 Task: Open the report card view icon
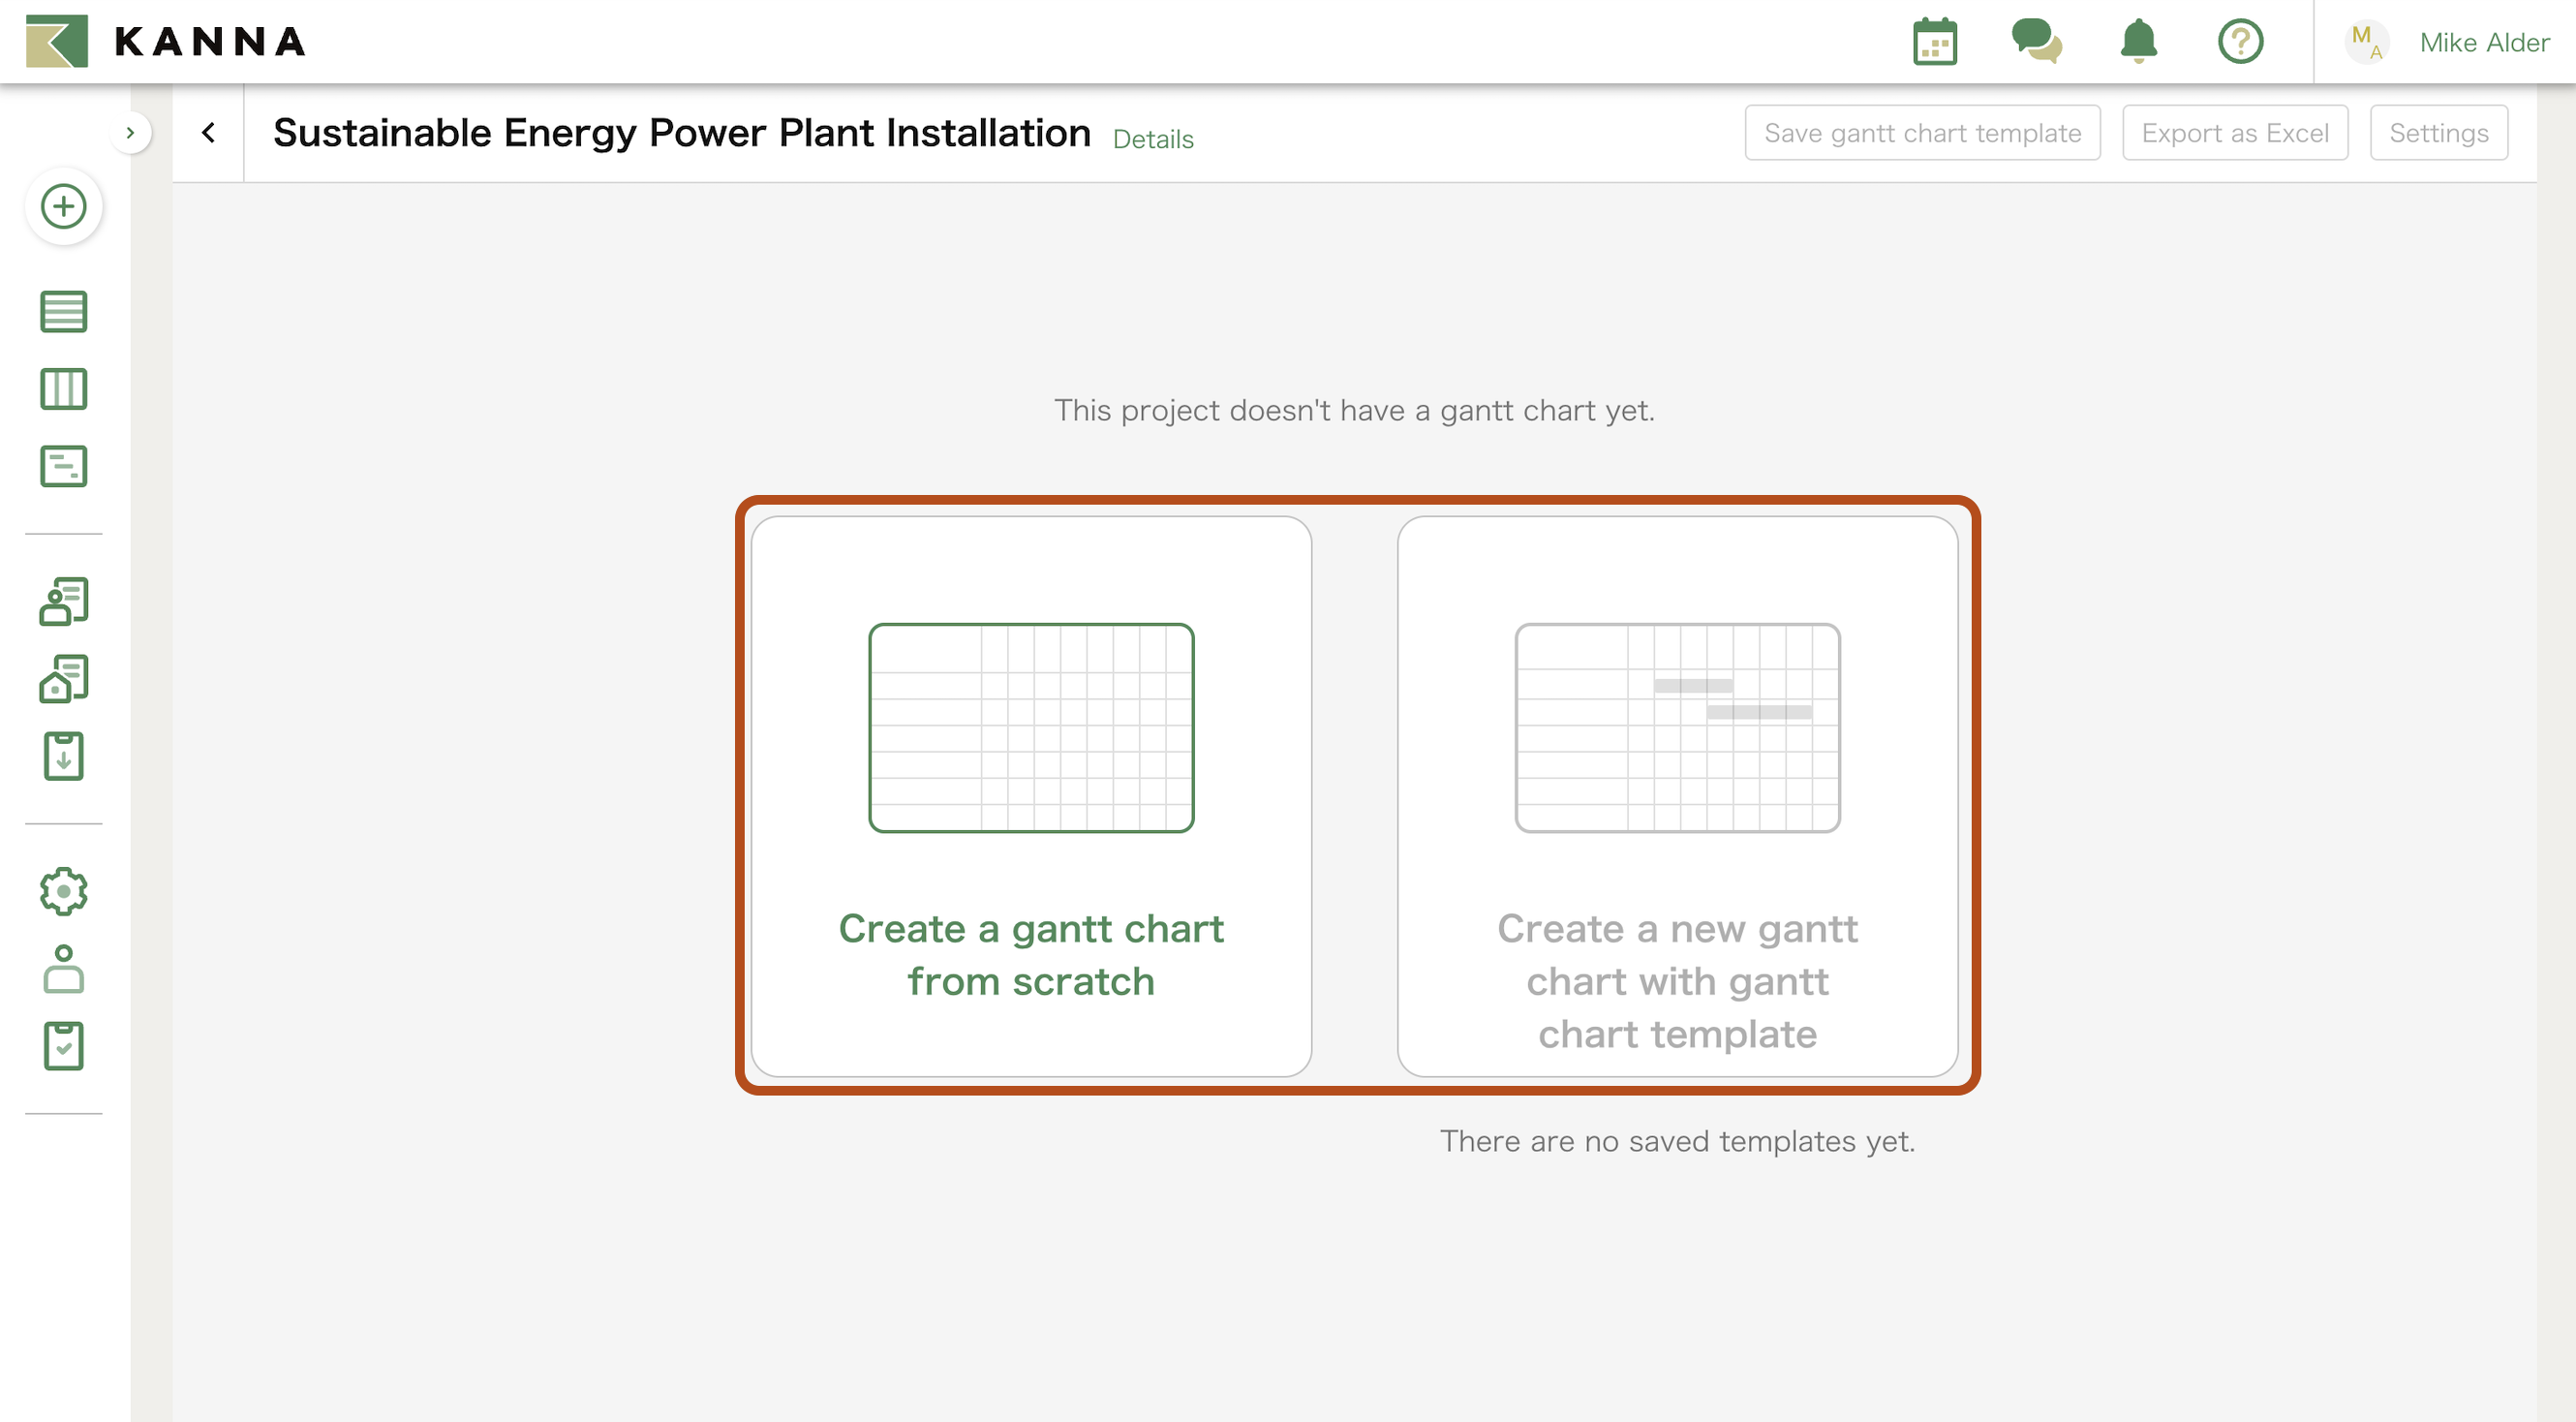(x=63, y=466)
